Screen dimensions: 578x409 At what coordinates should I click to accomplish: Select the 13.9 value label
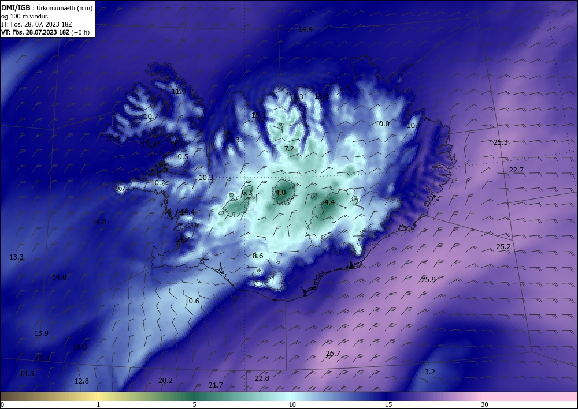(41, 333)
